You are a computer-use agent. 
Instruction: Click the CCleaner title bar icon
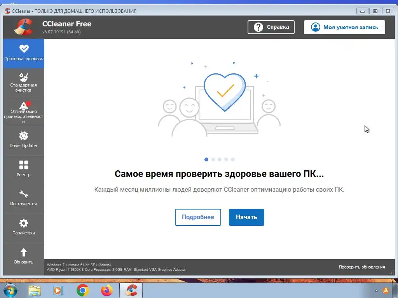pos(7,11)
